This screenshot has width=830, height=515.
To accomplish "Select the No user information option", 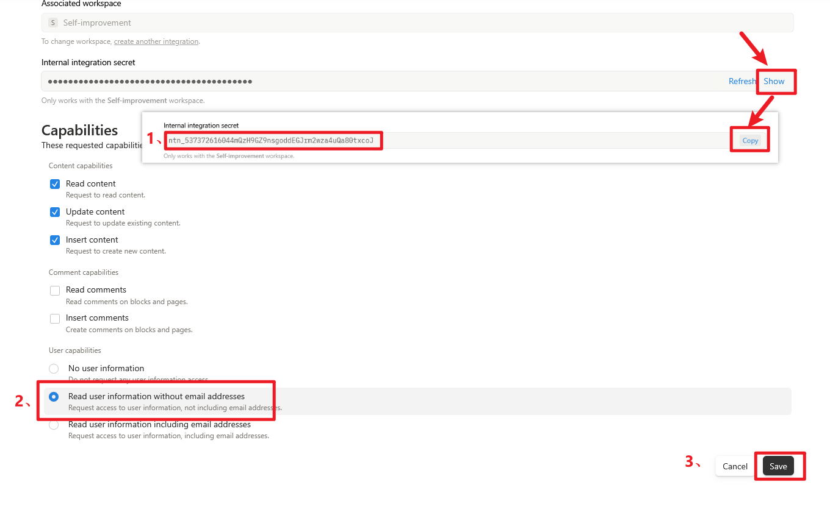I will (x=54, y=369).
